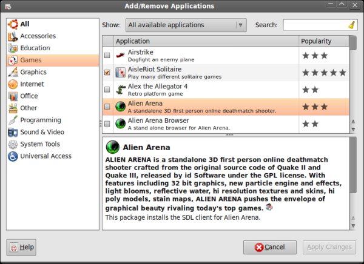
Task: Open the 'All available applications' dropdown
Action: pos(186,25)
